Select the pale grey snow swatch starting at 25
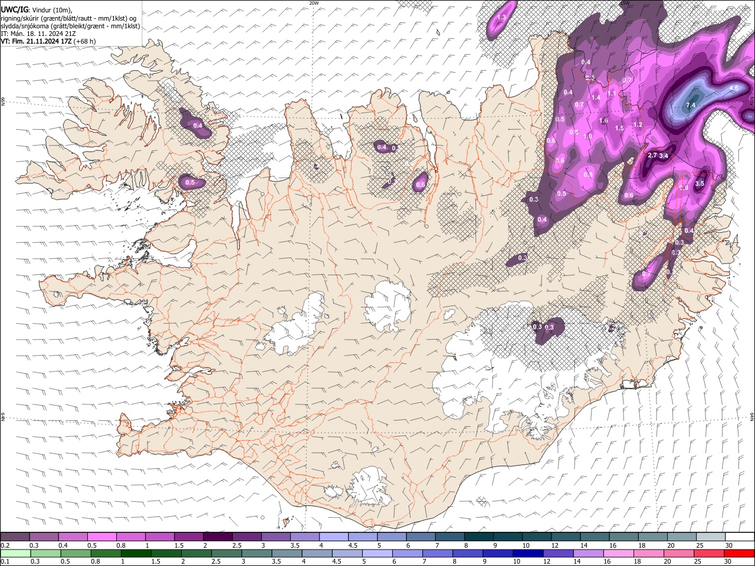Screen dimensions: 755x566 (x=711, y=537)
